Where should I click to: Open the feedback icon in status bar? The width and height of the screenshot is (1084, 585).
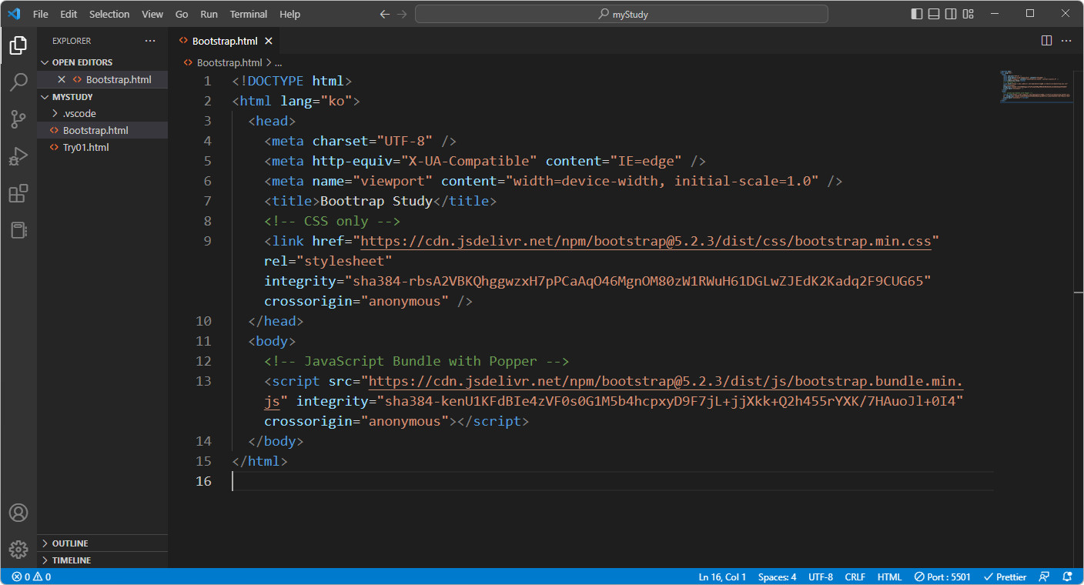tap(1044, 577)
